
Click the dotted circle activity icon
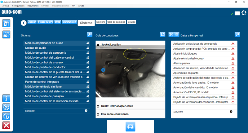(244, 13)
